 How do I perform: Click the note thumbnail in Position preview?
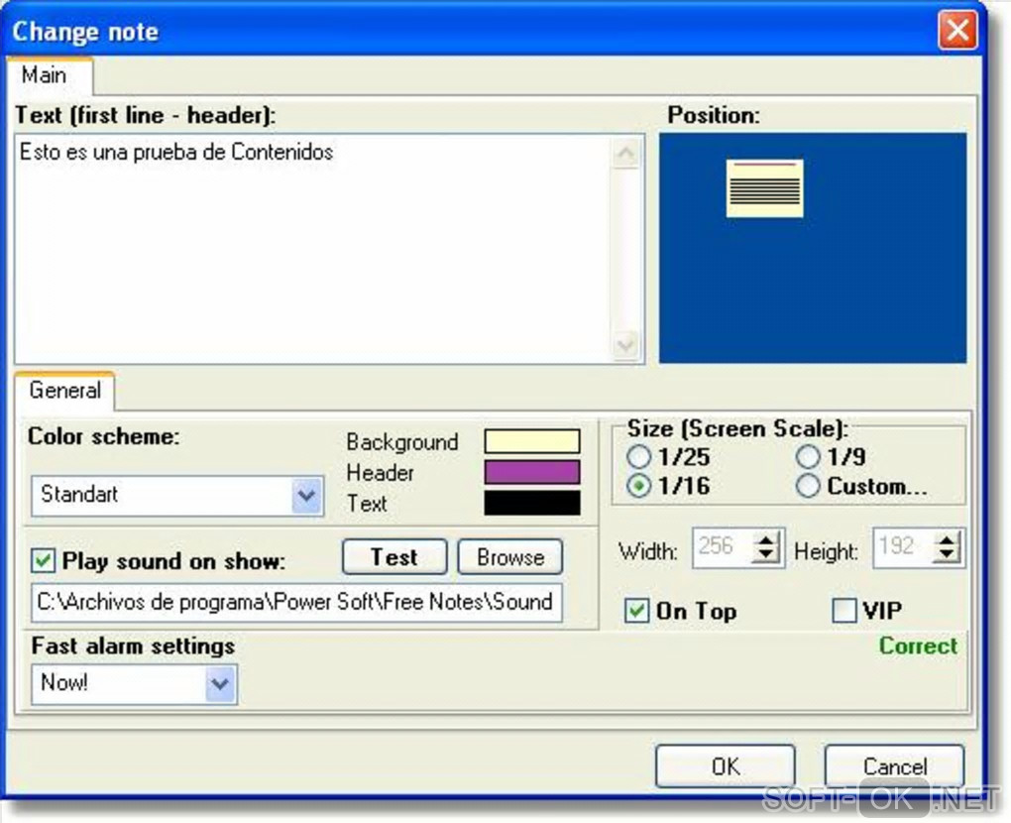[764, 188]
